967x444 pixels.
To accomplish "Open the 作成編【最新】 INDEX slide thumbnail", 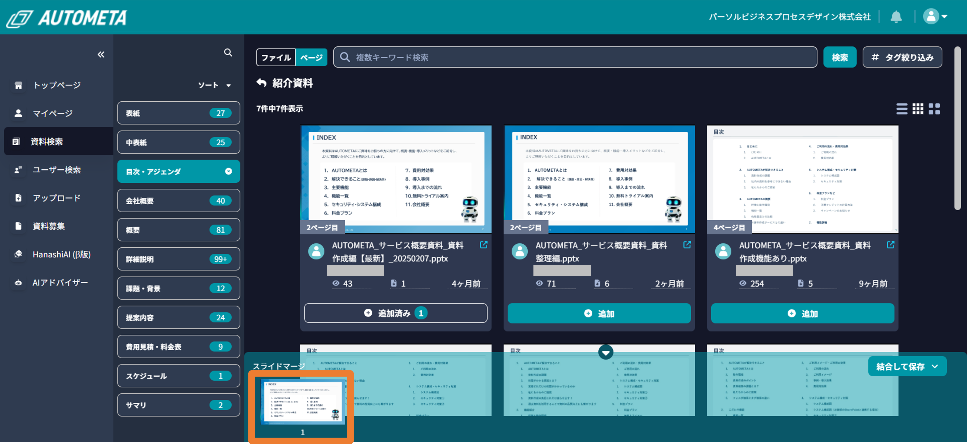I will tap(396, 179).
